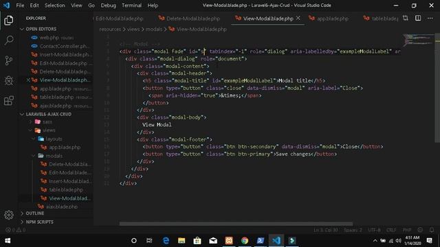The image size is (440, 247).
Task: Open File Explorer from taskbar
Action: click(x=181, y=241)
